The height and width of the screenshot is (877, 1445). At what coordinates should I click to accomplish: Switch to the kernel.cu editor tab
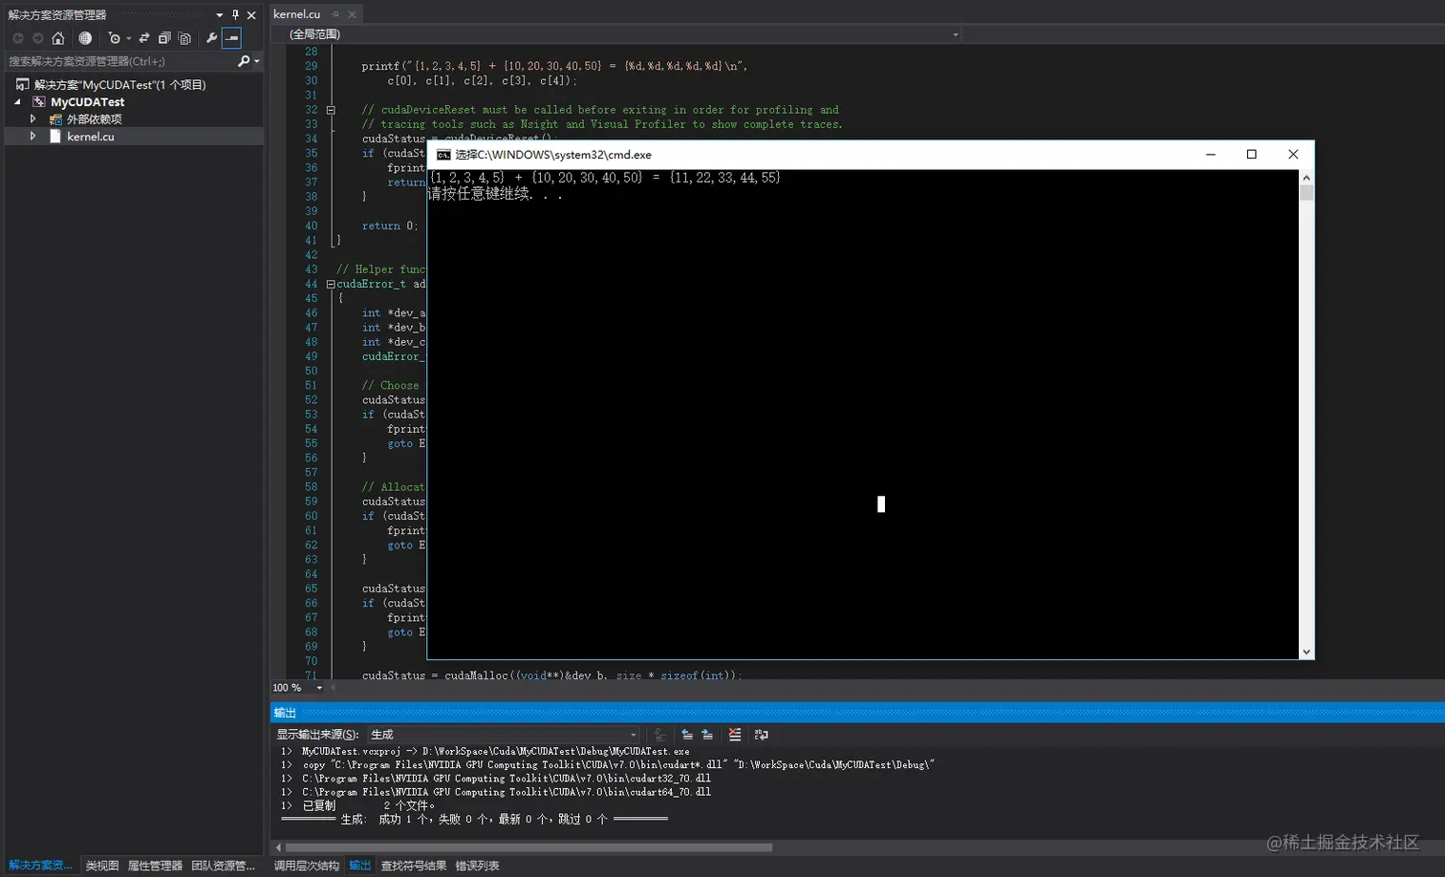click(297, 14)
